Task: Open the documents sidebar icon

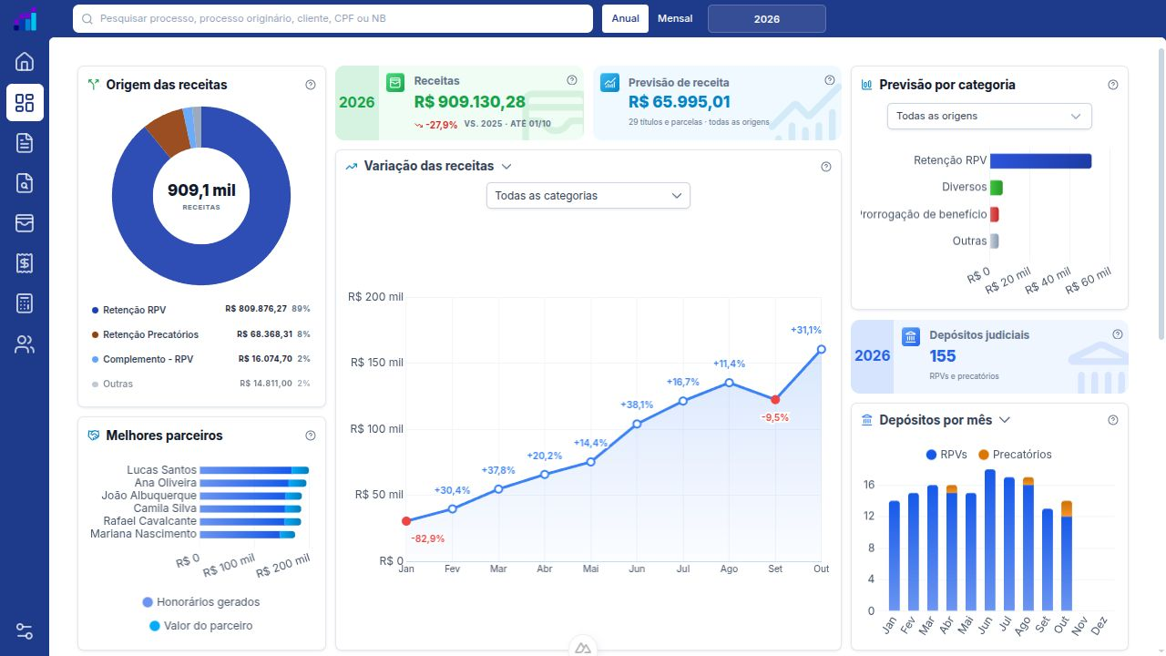Action: (25, 142)
